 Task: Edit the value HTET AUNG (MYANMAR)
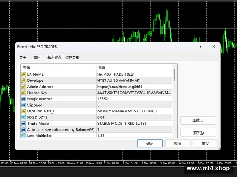134,80
